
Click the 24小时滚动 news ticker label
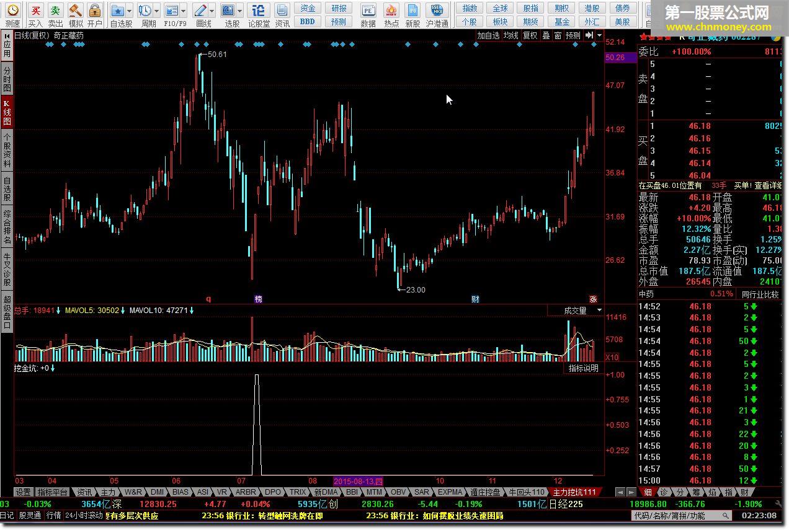(x=85, y=516)
